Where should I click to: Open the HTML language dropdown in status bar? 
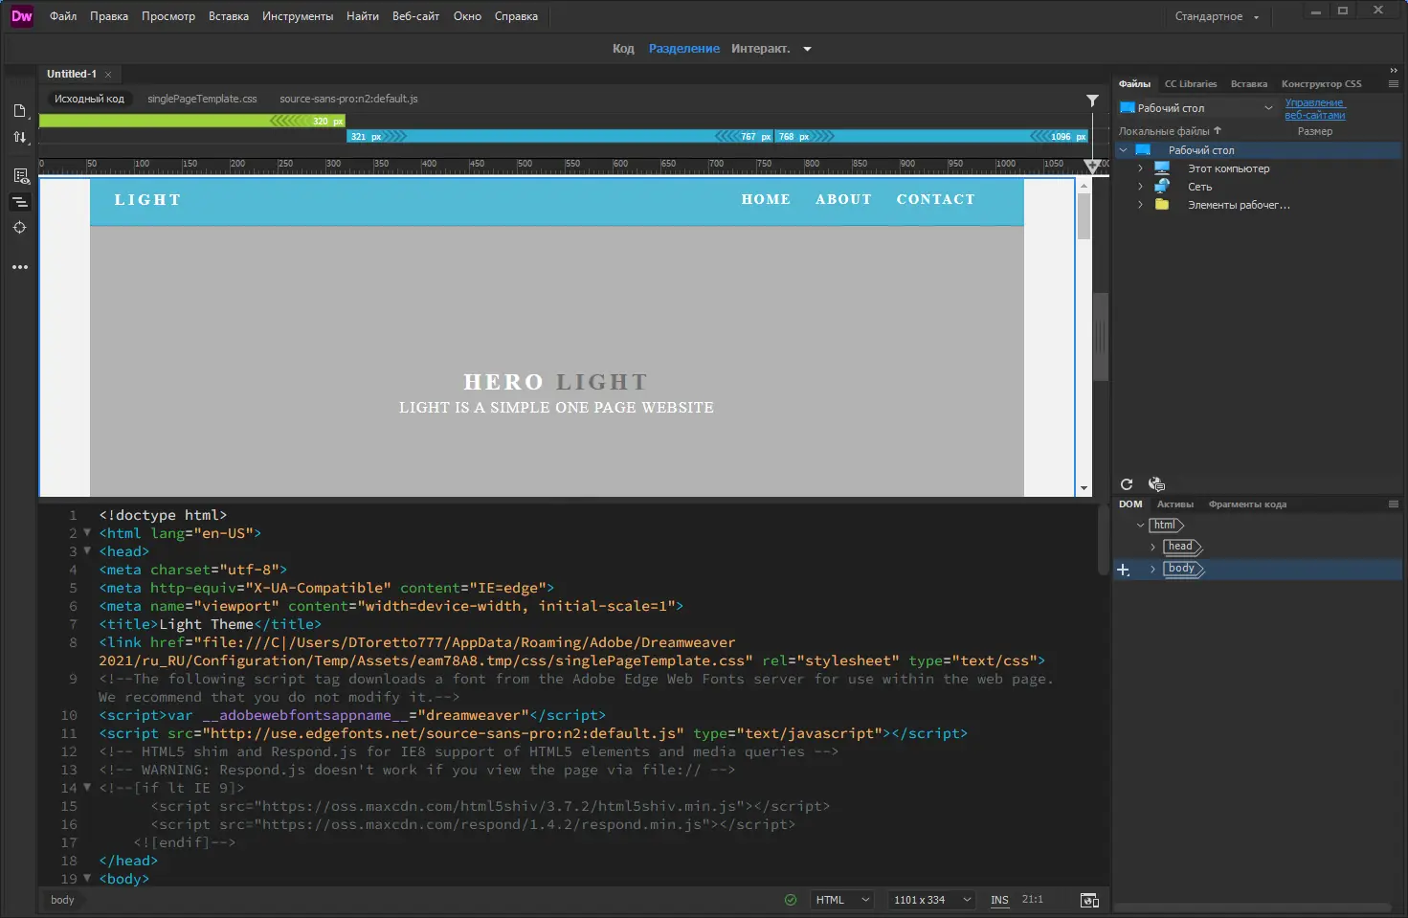pos(840,900)
